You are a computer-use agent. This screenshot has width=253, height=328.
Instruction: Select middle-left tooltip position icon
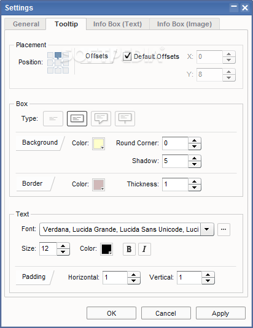coord(50,63)
